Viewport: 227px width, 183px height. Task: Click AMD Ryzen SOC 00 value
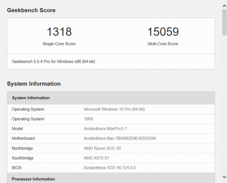[102, 148]
